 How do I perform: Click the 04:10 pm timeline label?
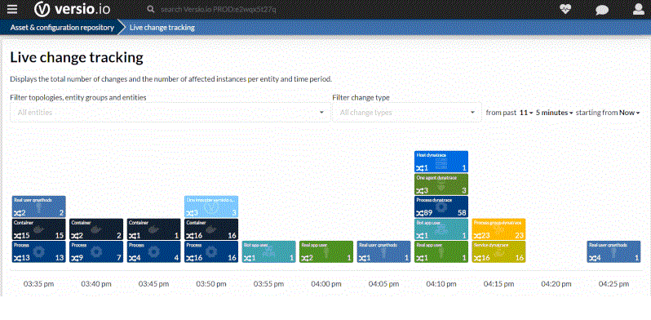(441, 284)
